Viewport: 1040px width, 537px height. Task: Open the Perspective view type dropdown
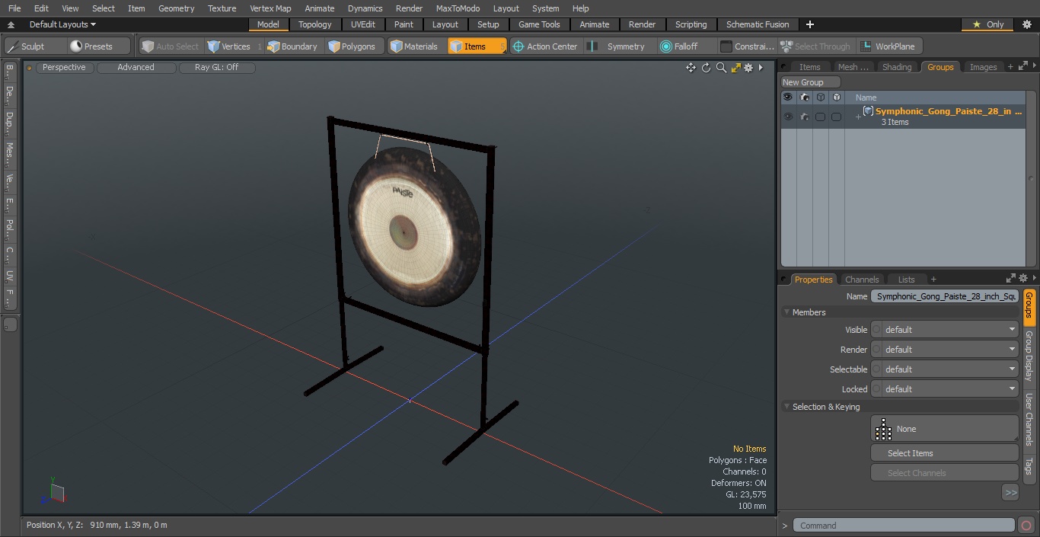(64, 67)
